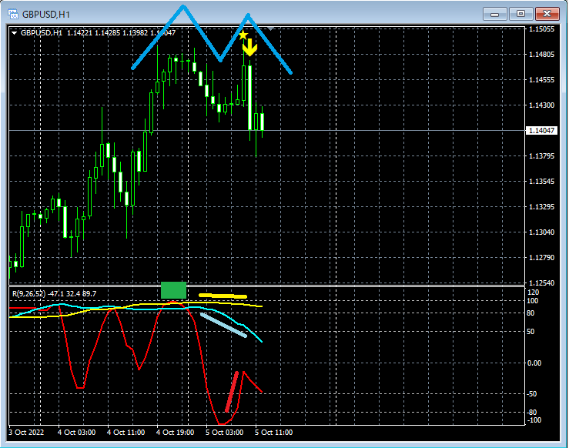Viewport: 569px width, 448px height.
Task: Click the 4 Oct 19:00 time label
Action: pyautogui.click(x=176, y=433)
